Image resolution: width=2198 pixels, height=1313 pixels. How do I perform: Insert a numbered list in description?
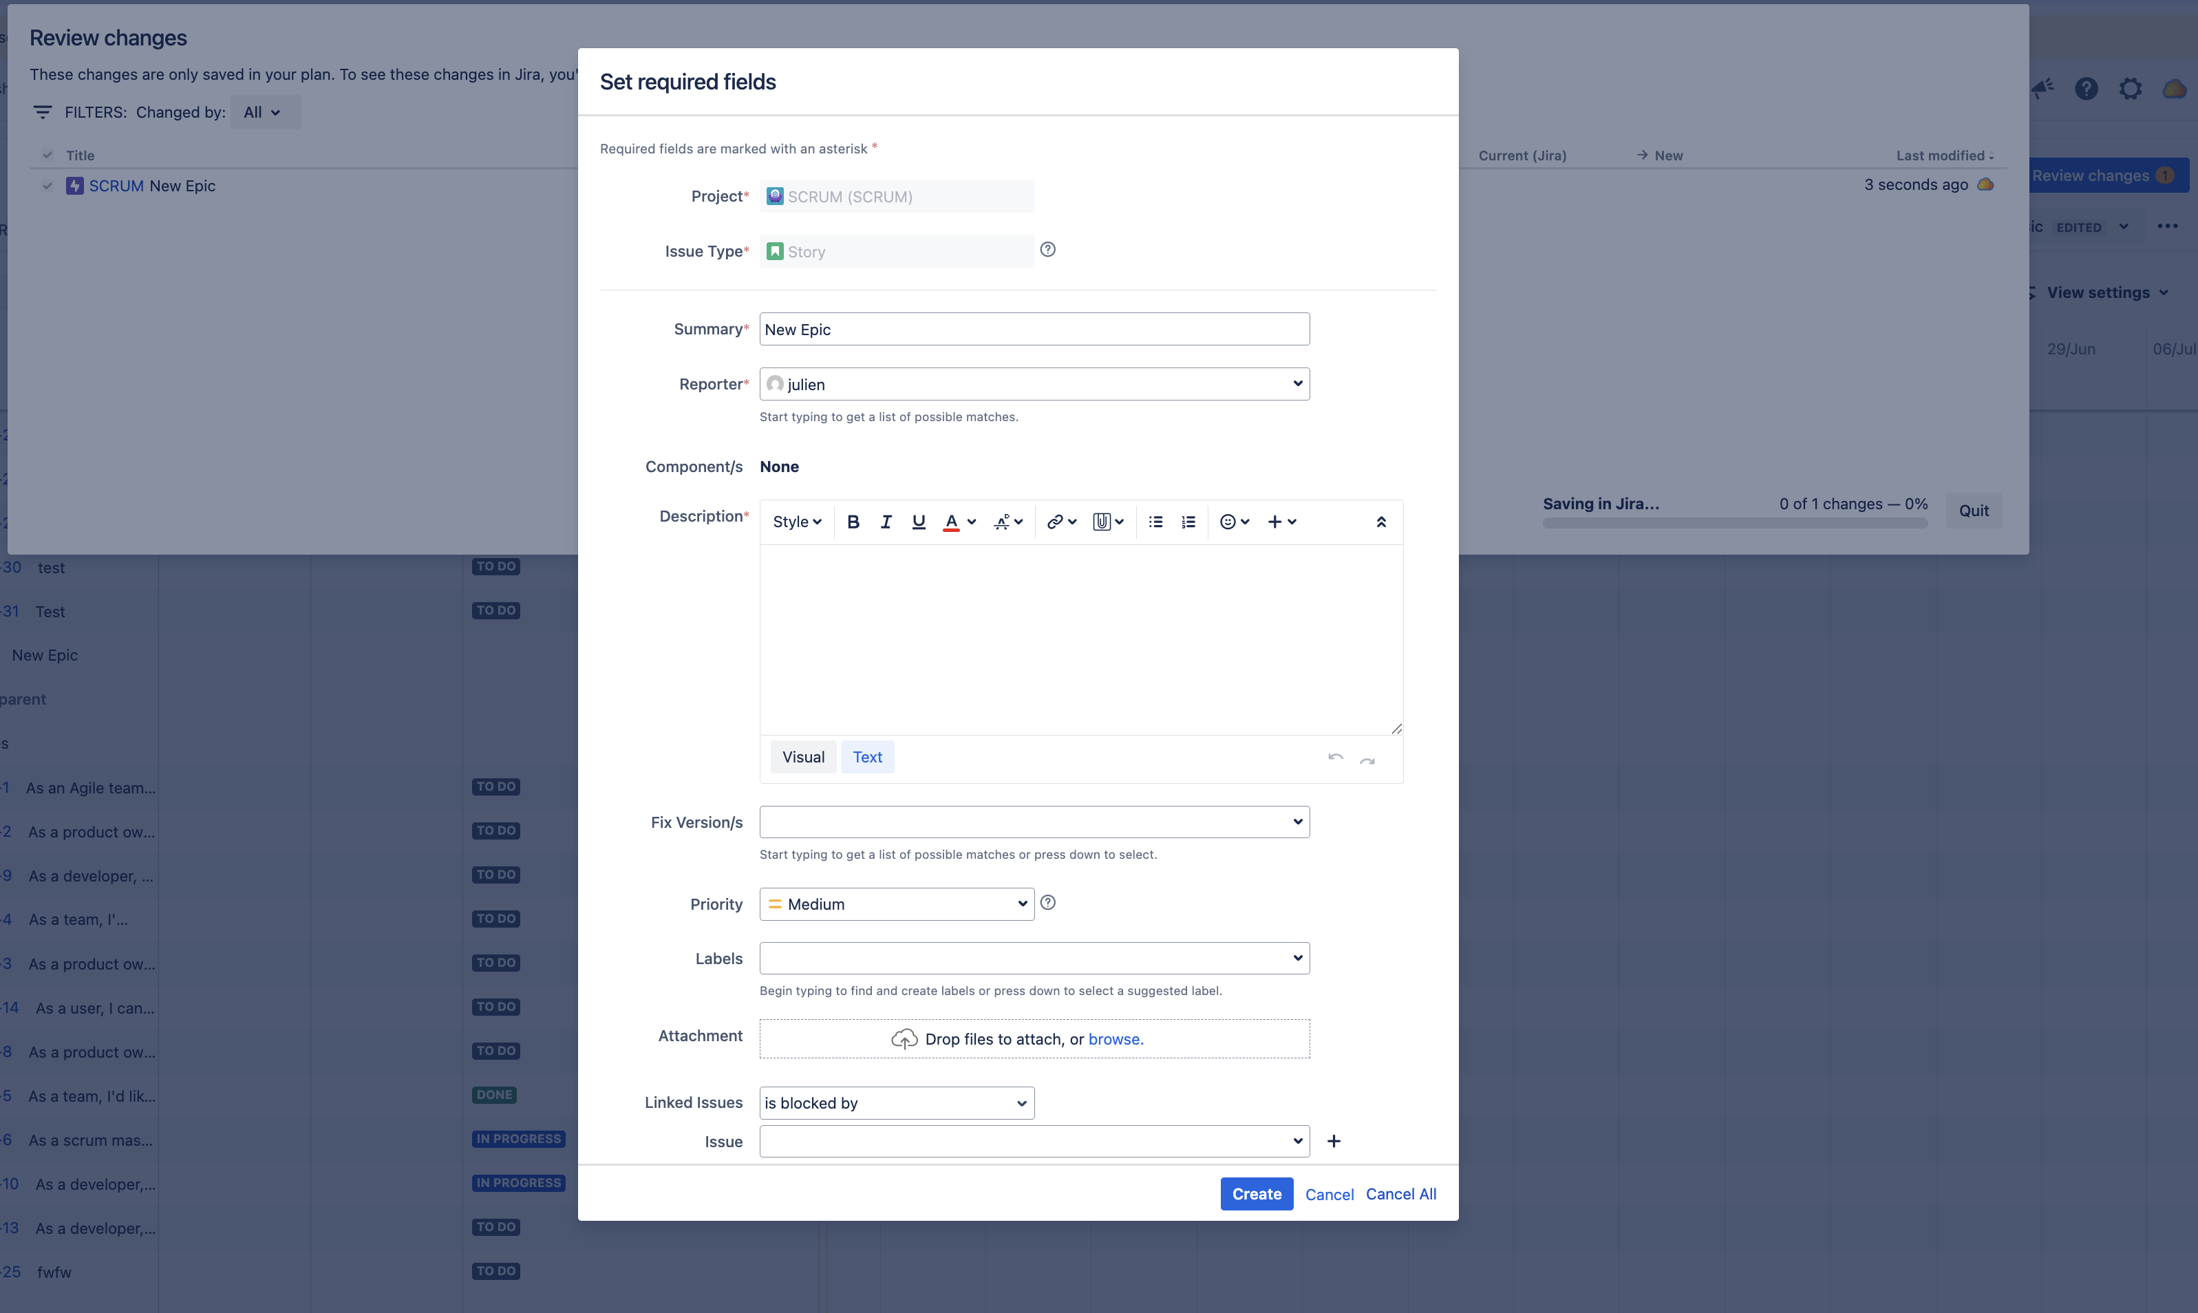point(1188,522)
